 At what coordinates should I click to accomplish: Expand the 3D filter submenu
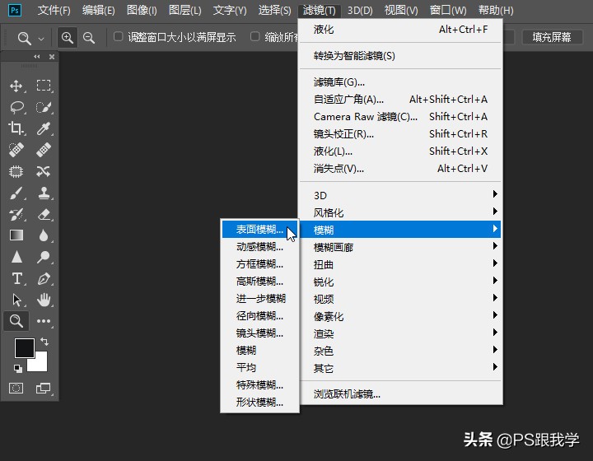click(400, 195)
